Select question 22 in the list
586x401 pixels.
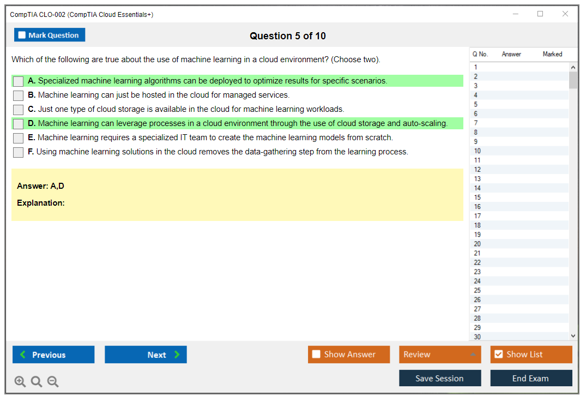click(x=478, y=262)
